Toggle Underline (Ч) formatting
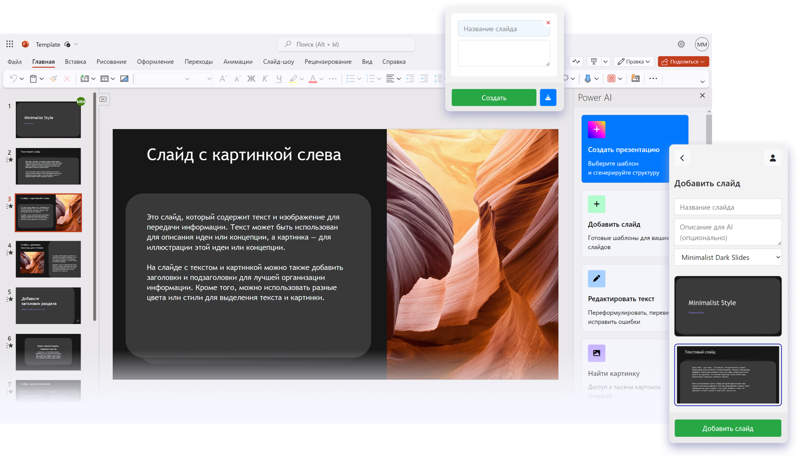The height and width of the screenshot is (459, 799). [279, 78]
